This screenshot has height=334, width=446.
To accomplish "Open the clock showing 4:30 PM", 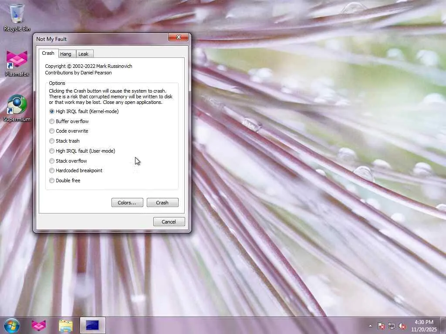I will (424, 326).
